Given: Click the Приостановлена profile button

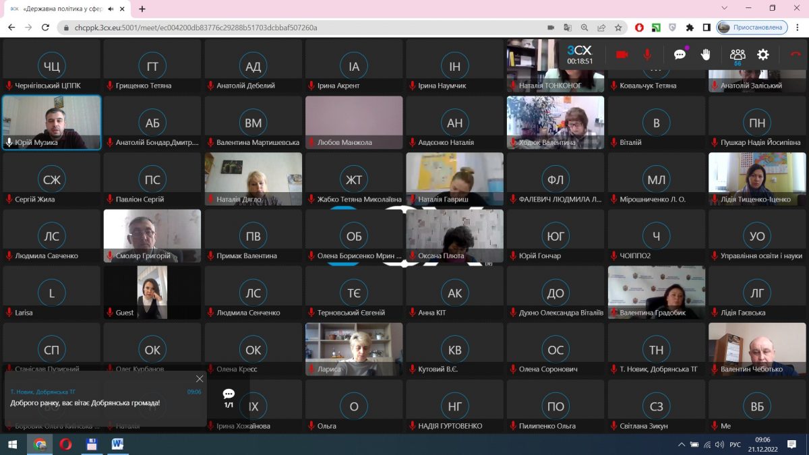Looking at the screenshot, I should point(751,28).
